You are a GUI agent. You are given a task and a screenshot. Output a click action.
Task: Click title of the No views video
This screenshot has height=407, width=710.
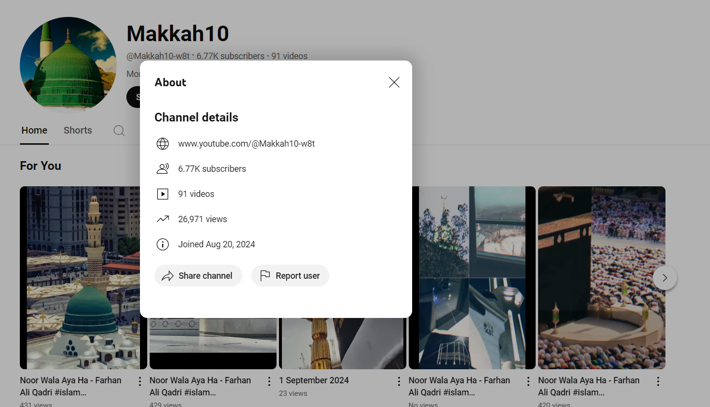[460, 386]
